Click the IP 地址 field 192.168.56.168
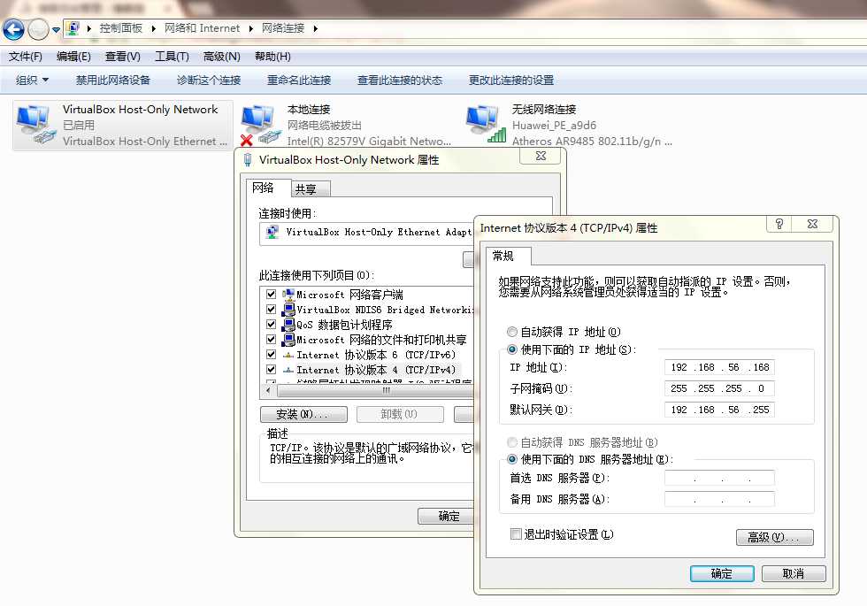The width and height of the screenshot is (867, 606). click(719, 367)
